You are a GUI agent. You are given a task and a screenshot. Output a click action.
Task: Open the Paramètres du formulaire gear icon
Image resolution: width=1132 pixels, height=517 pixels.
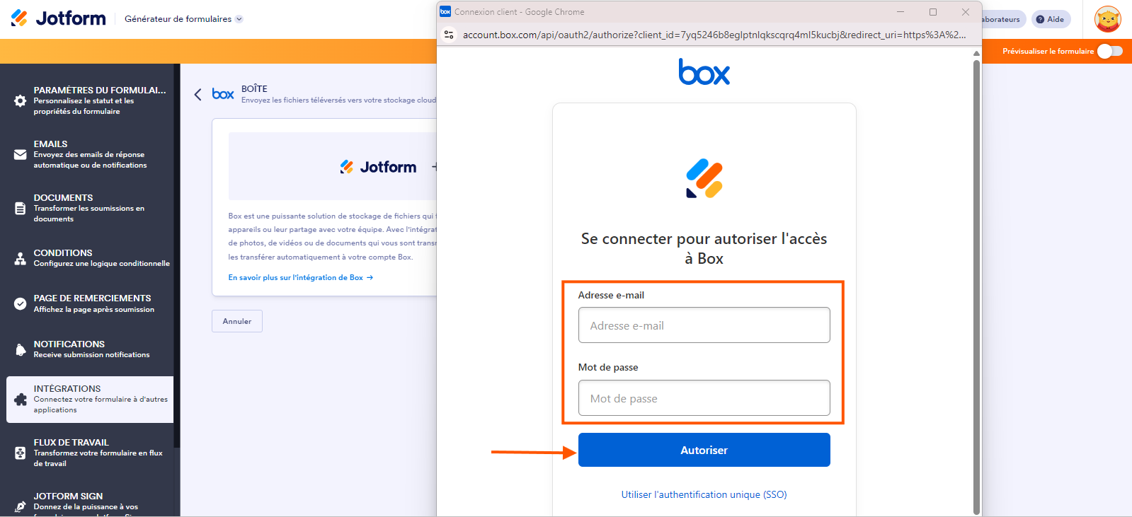[x=21, y=100]
